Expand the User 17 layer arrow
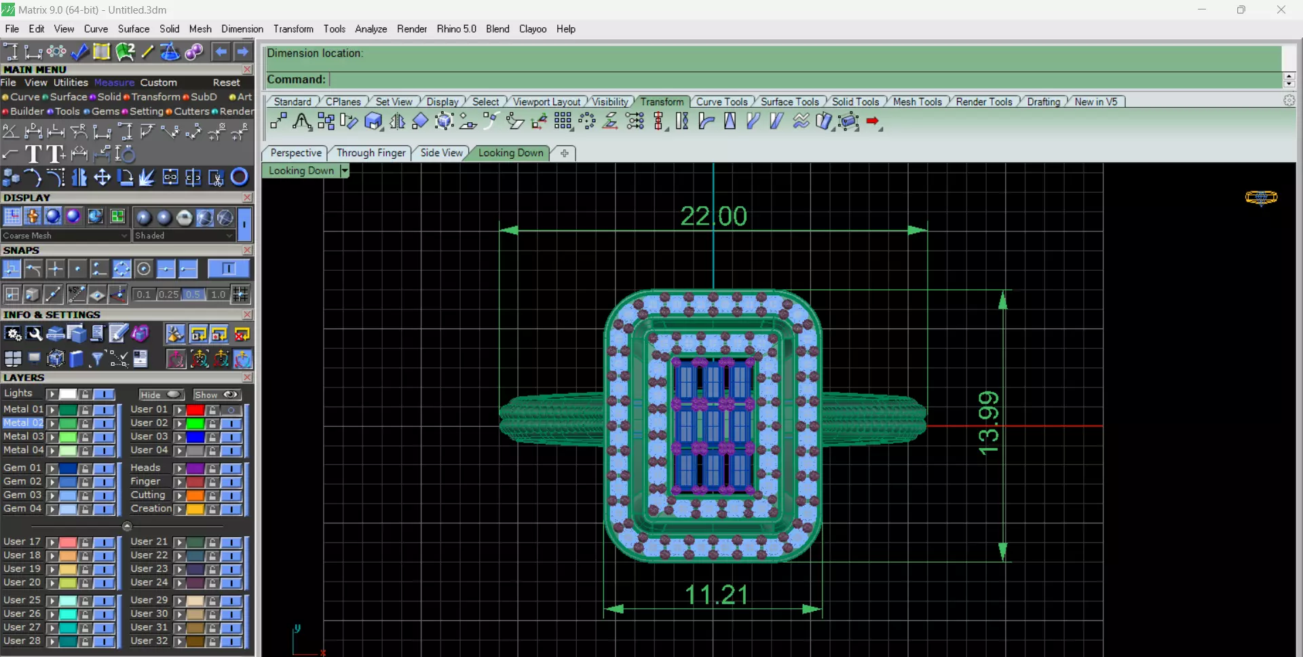This screenshot has height=657, width=1303. pyautogui.click(x=52, y=542)
